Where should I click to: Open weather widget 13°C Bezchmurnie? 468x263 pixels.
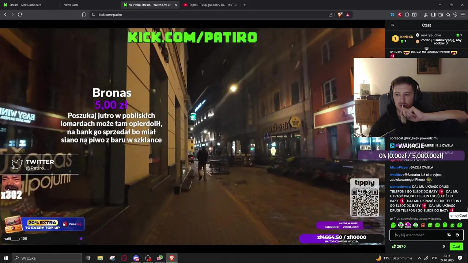(394, 258)
